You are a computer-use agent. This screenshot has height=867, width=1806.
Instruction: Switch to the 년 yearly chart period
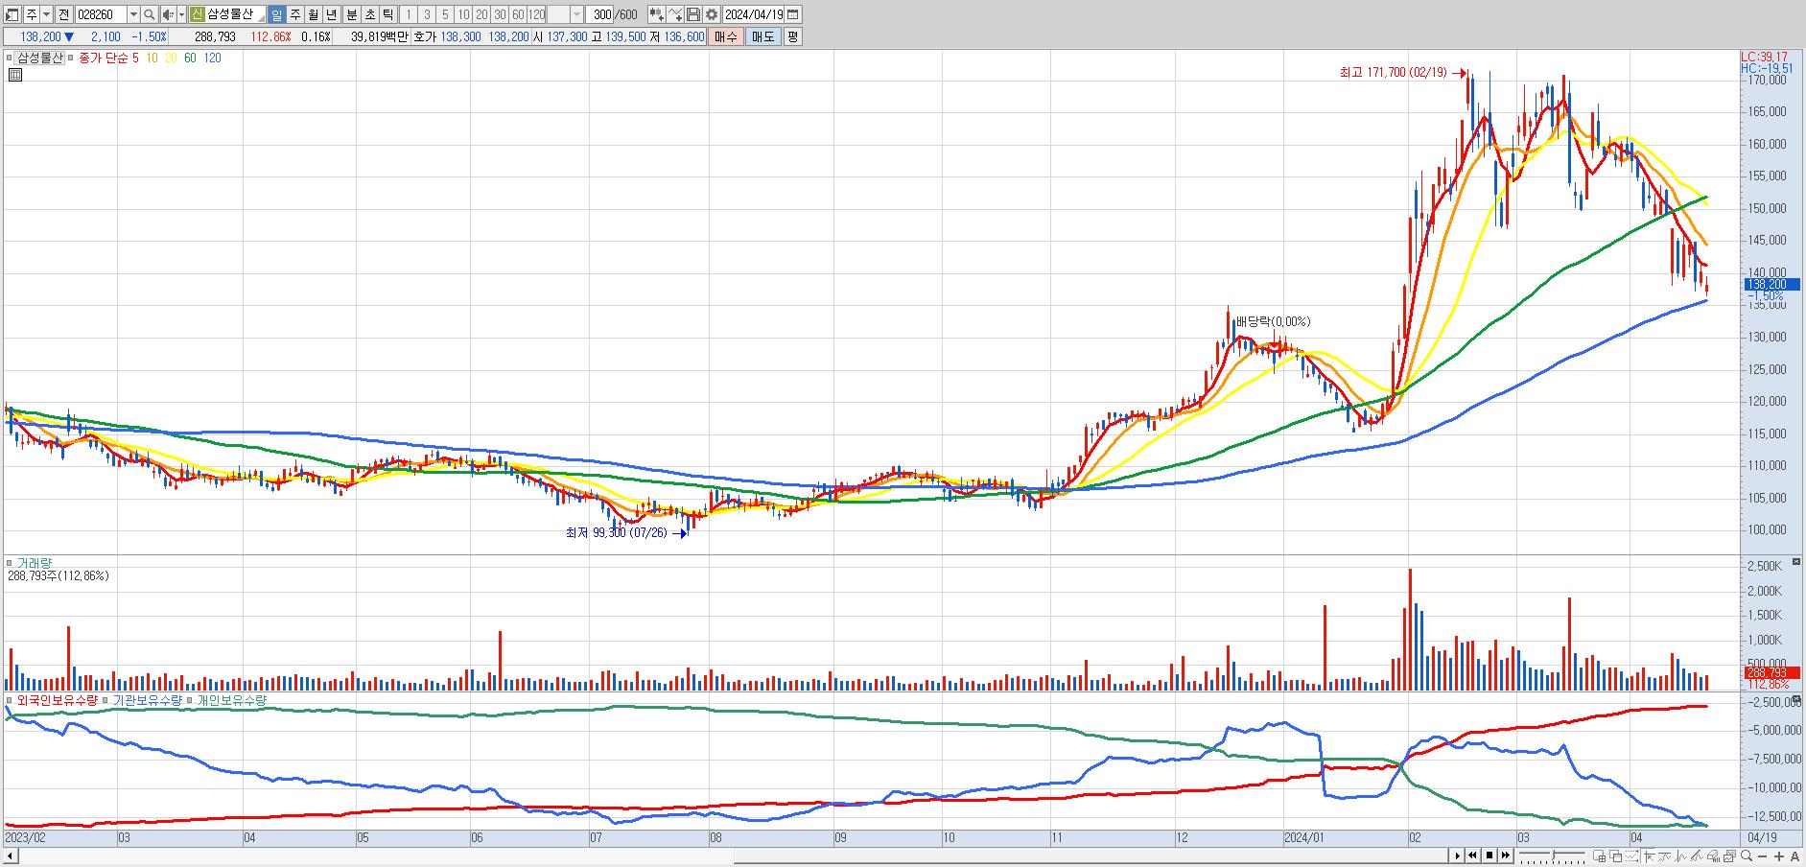(331, 14)
